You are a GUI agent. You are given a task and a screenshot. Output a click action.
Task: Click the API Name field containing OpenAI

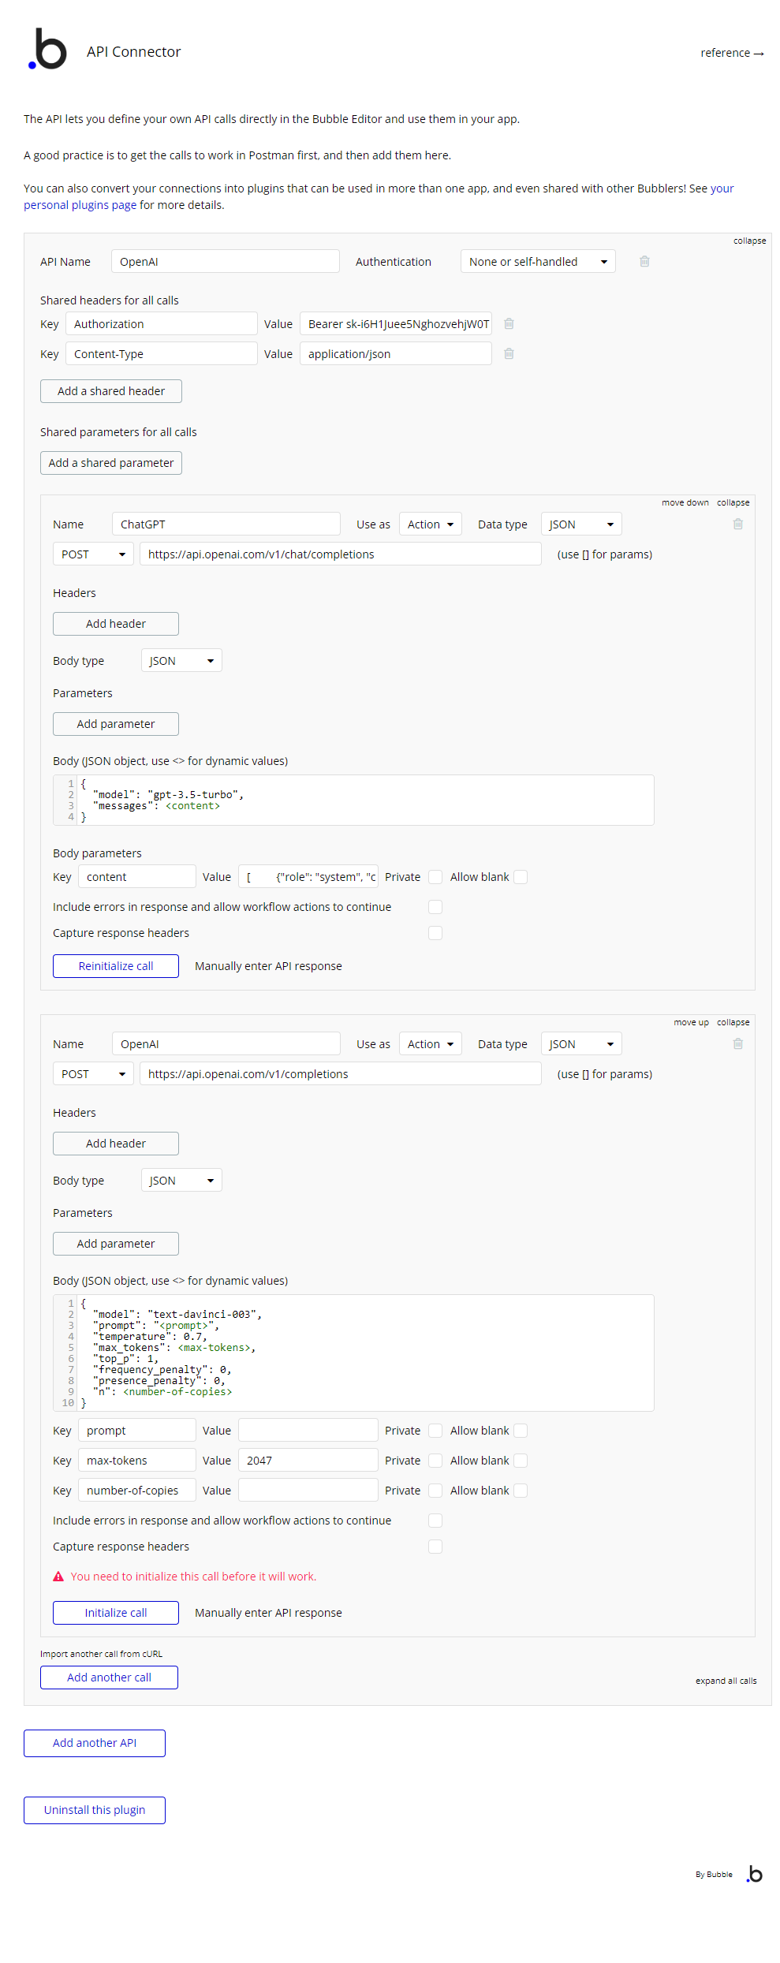point(226,261)
